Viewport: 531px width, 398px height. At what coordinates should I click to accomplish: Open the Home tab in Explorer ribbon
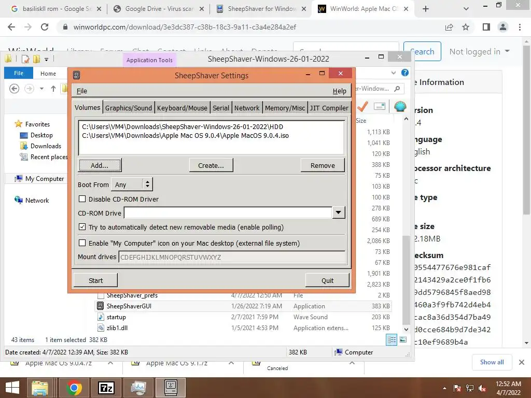pyautogui.click(x=48, y=74)
